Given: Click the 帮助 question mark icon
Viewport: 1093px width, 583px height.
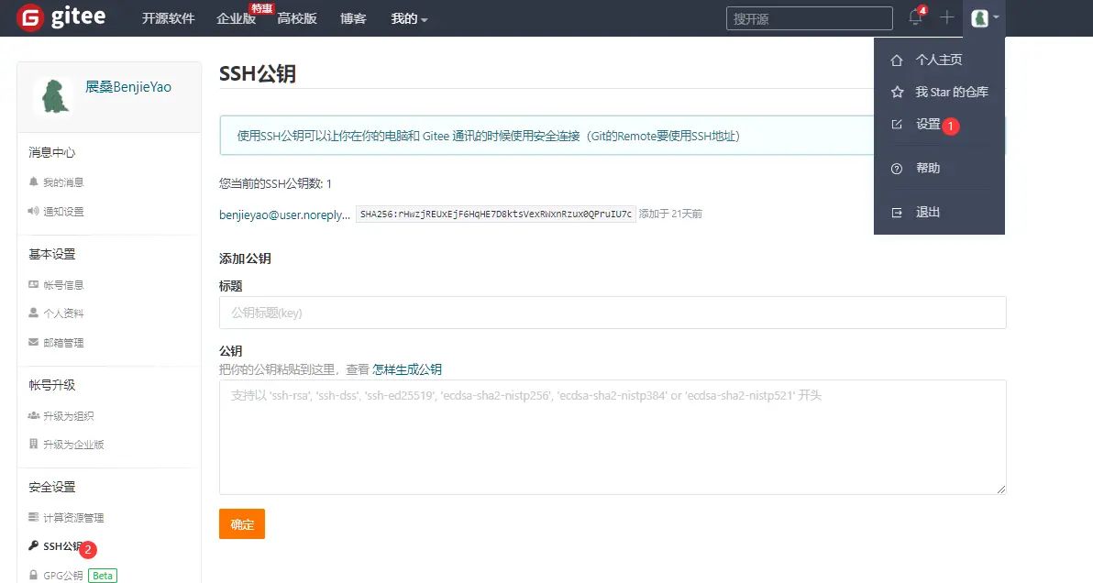Looking at the screenshot, I should [895, 168].
